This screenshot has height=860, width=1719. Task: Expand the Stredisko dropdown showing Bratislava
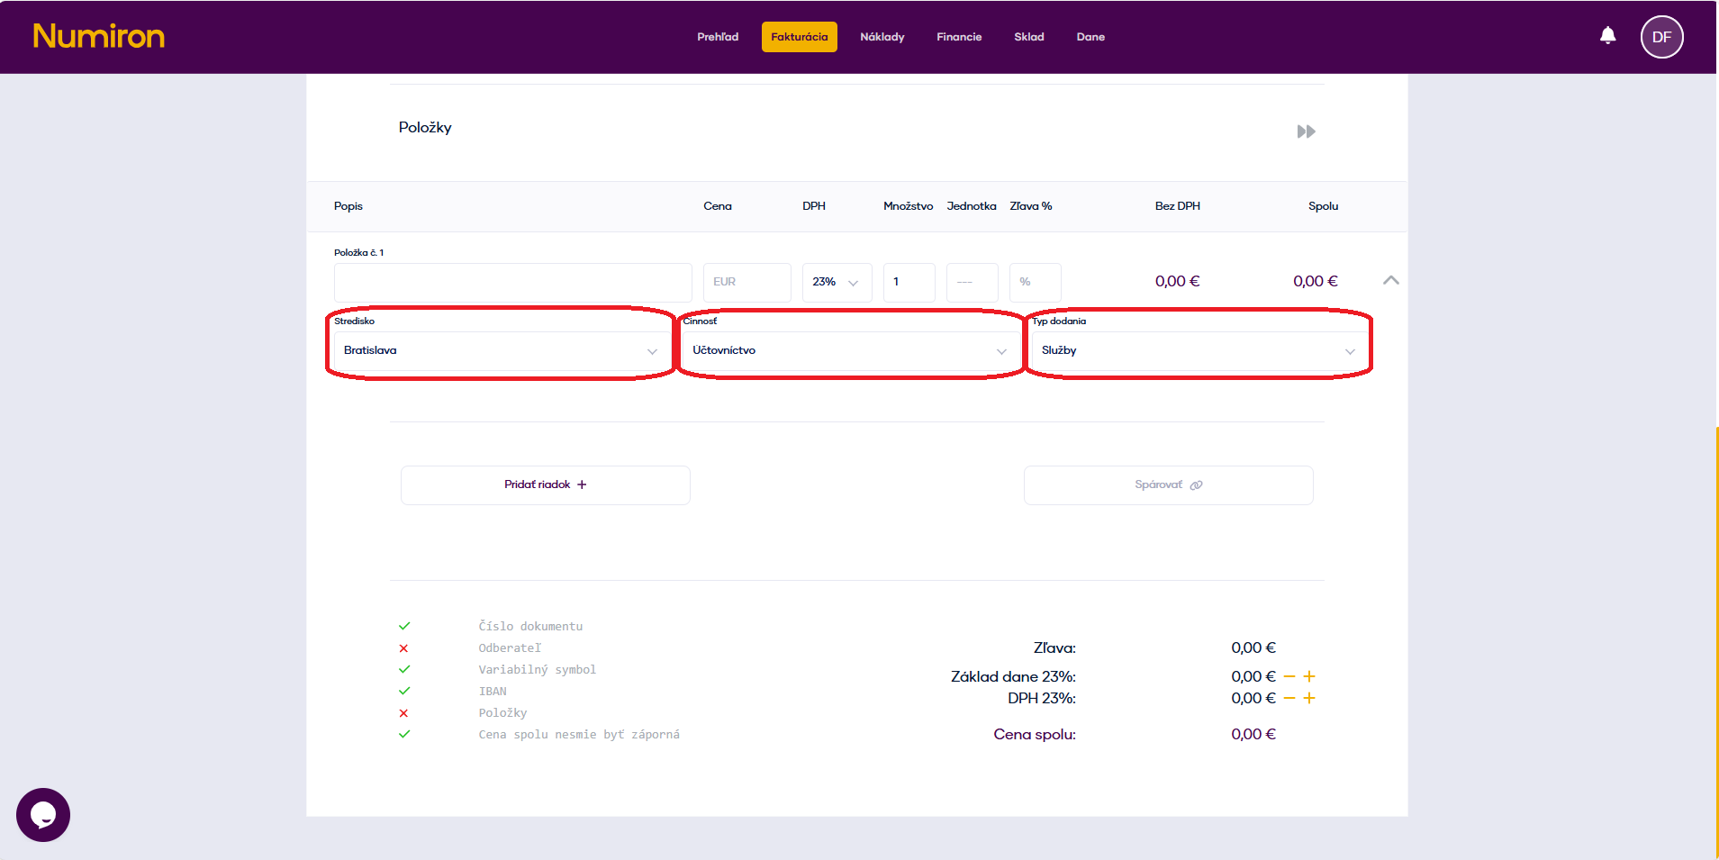click(500, 351)
